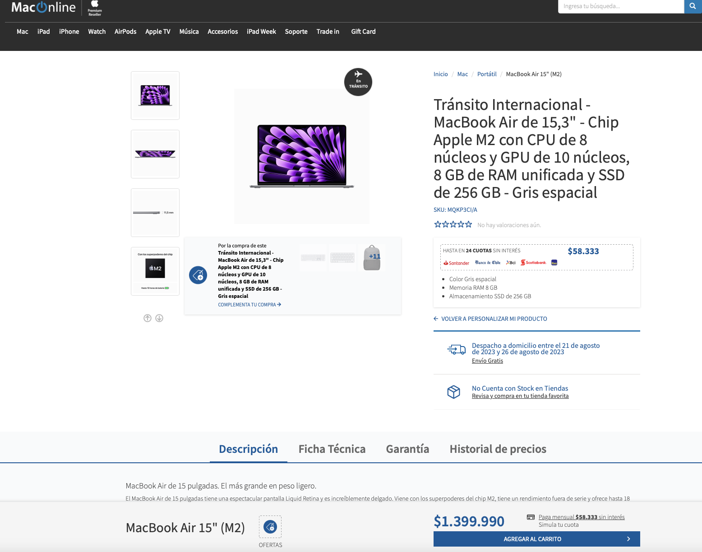Click the $1.399.990 price
Viewport: 702px width, 552px height.
click(469, 521)
